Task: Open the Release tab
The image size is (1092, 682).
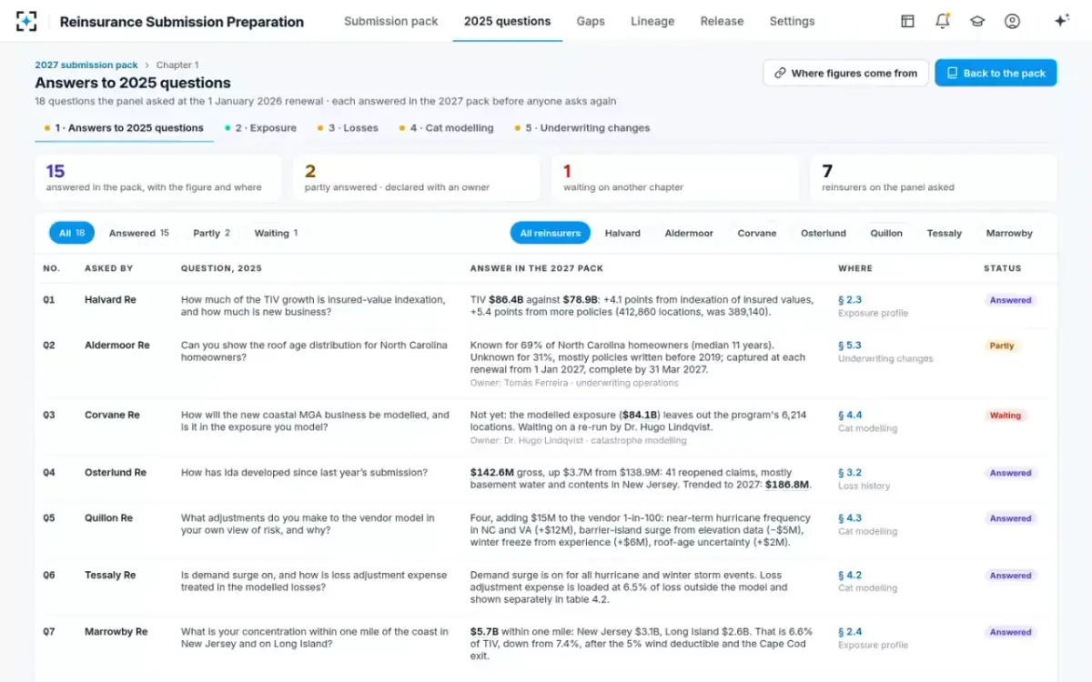Action: tap(722, 21)
